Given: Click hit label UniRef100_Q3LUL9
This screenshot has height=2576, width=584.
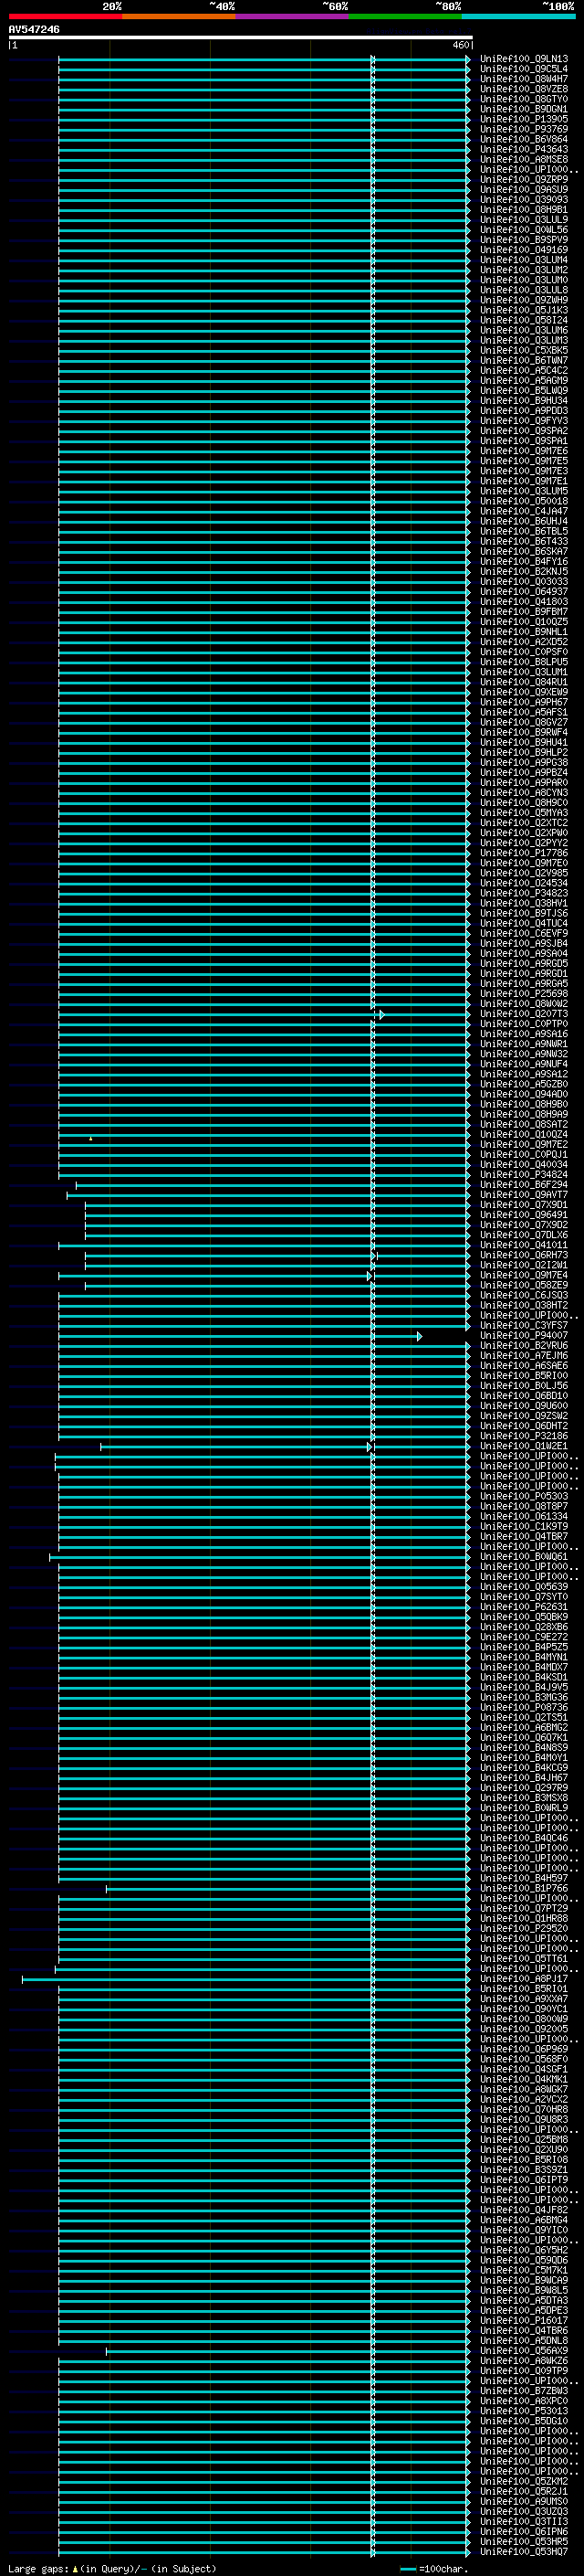Looking at the screenshot, I should click(x=524, y=219).
